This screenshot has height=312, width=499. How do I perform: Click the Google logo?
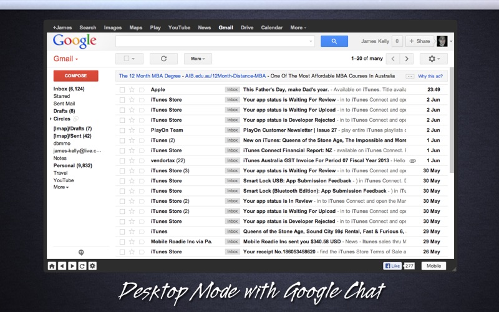pyautogui.click(x=74, y=41)
